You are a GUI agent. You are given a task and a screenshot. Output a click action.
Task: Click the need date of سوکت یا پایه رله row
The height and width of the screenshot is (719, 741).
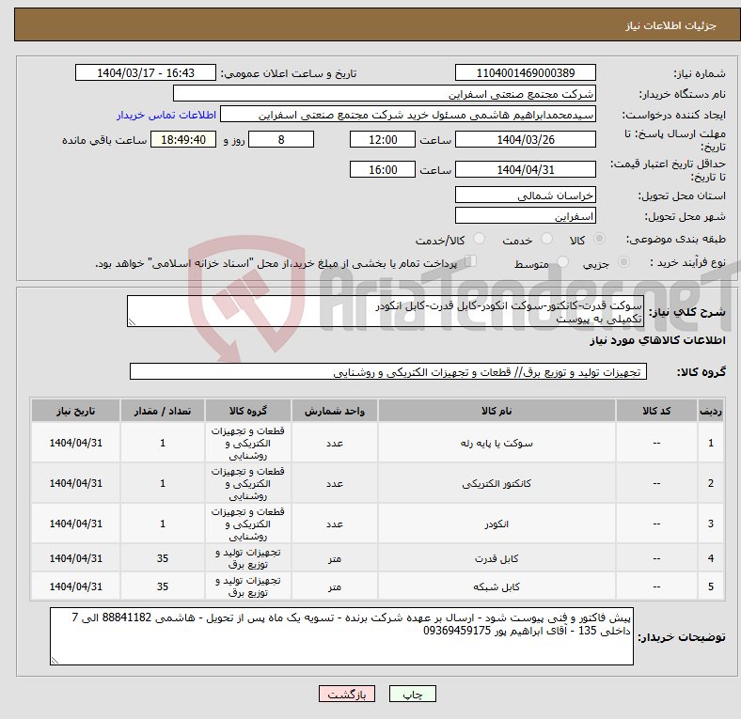coord(76,443)
